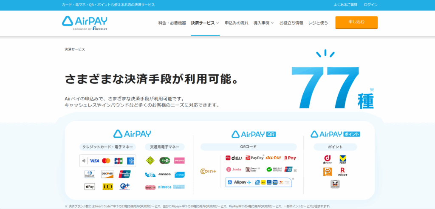Click the R POINT logo
435x209 pixels.
[x=343, y=172]
